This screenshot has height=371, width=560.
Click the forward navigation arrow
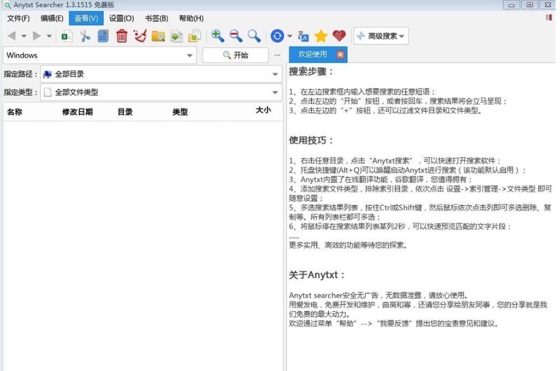(37, 36)
